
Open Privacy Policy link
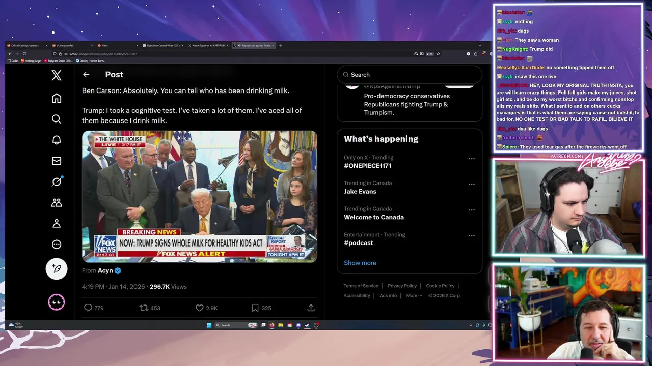pos(402,286)
